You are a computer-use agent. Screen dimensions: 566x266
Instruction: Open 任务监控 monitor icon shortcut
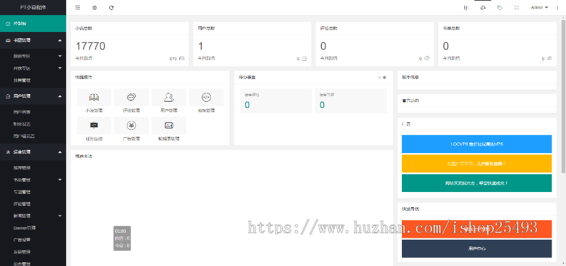click(94, 125)
